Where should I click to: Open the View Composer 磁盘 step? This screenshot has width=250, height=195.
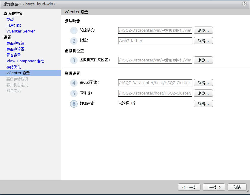25,61
